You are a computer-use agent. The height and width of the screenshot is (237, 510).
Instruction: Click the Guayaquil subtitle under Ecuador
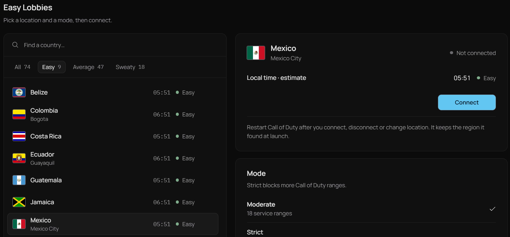42,163
